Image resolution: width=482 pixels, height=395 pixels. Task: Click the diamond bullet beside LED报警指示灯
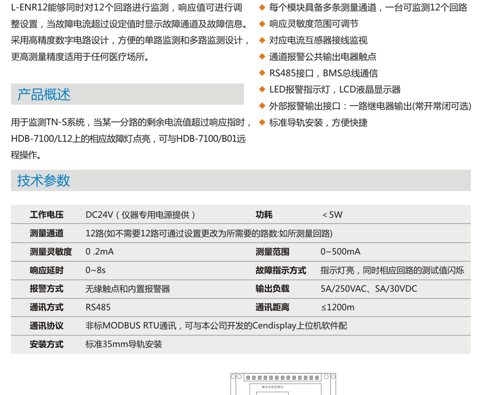(x=262, y=90)
